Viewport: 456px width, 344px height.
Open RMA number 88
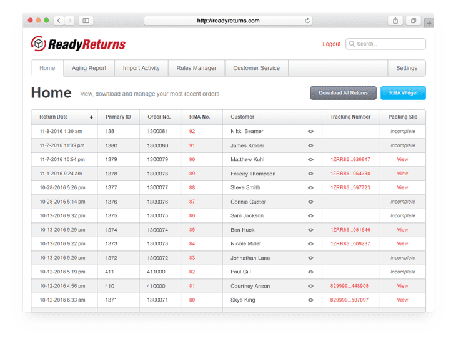coord(192,188)
